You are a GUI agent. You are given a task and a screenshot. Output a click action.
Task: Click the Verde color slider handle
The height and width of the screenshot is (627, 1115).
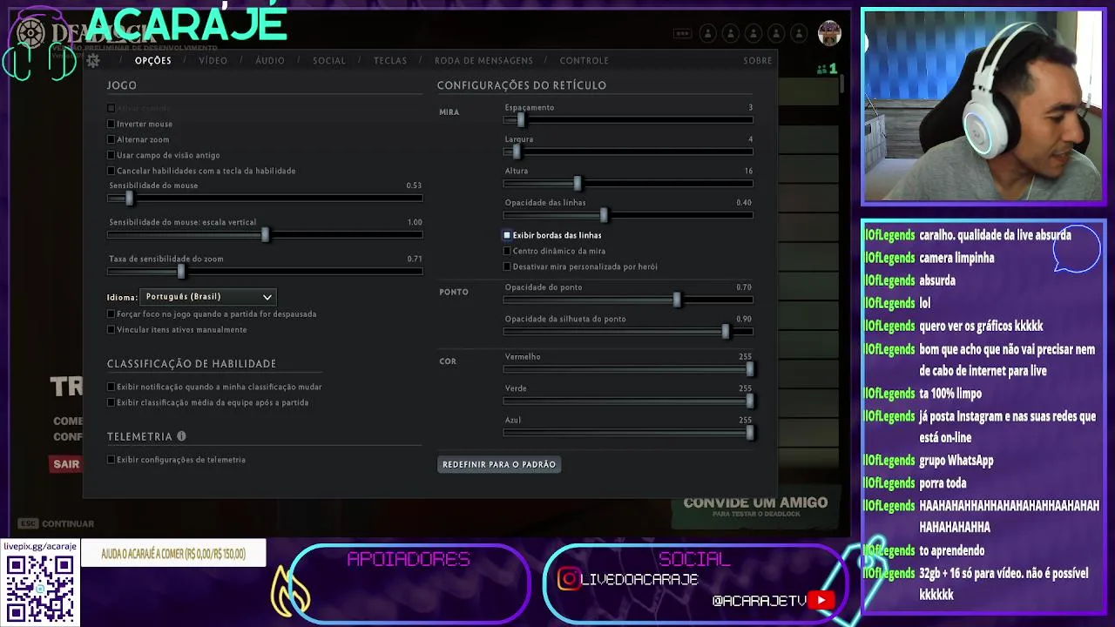tap(749, 401)
